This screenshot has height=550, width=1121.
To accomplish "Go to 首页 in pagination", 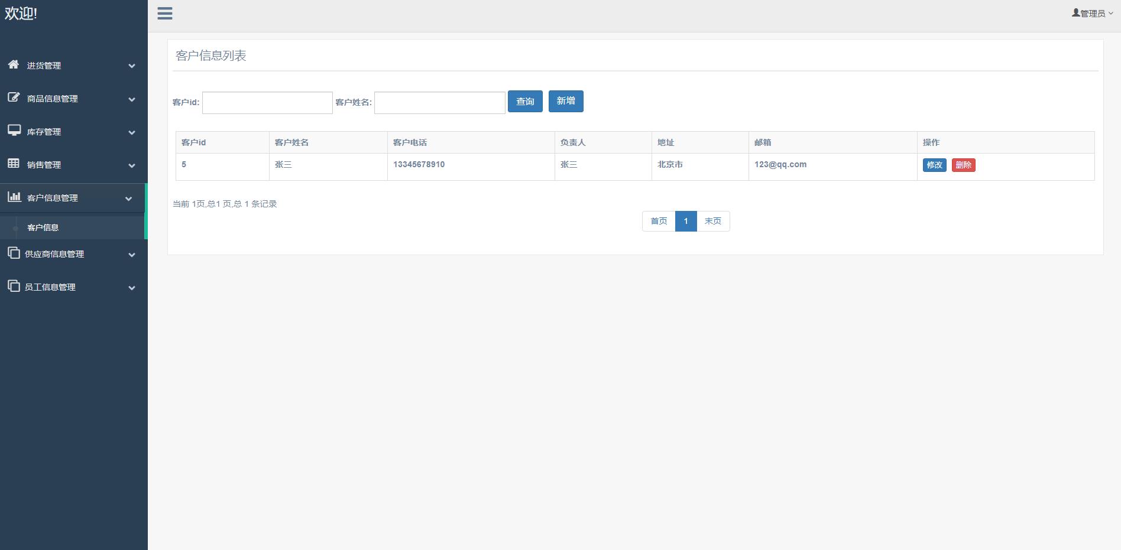I will (x=659, y=221).
